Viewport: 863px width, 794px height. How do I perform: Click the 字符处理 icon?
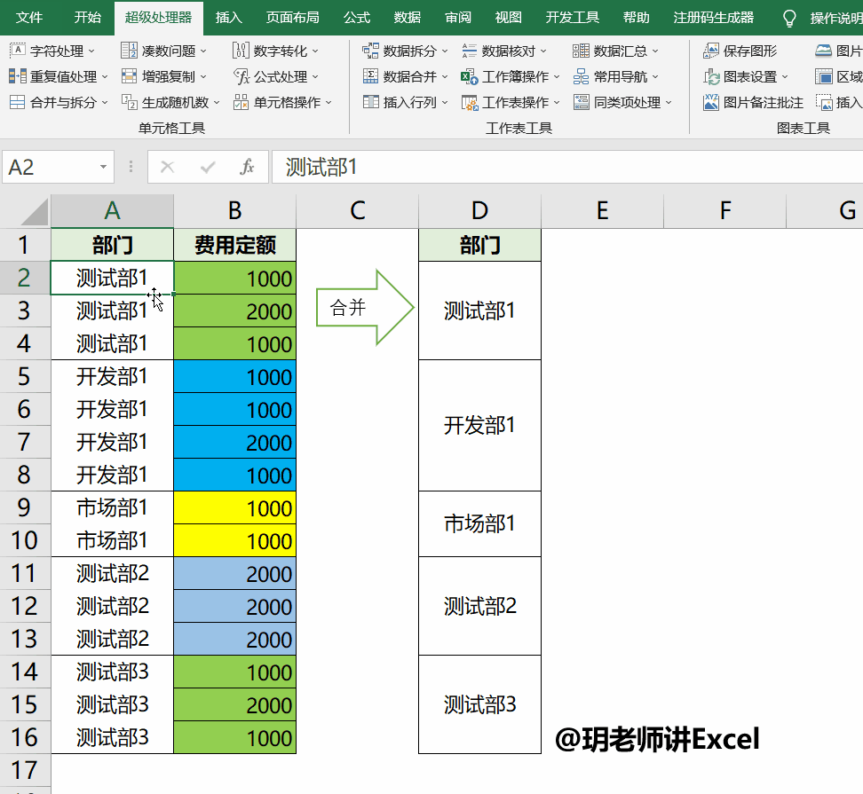click(x=18, y=51)
